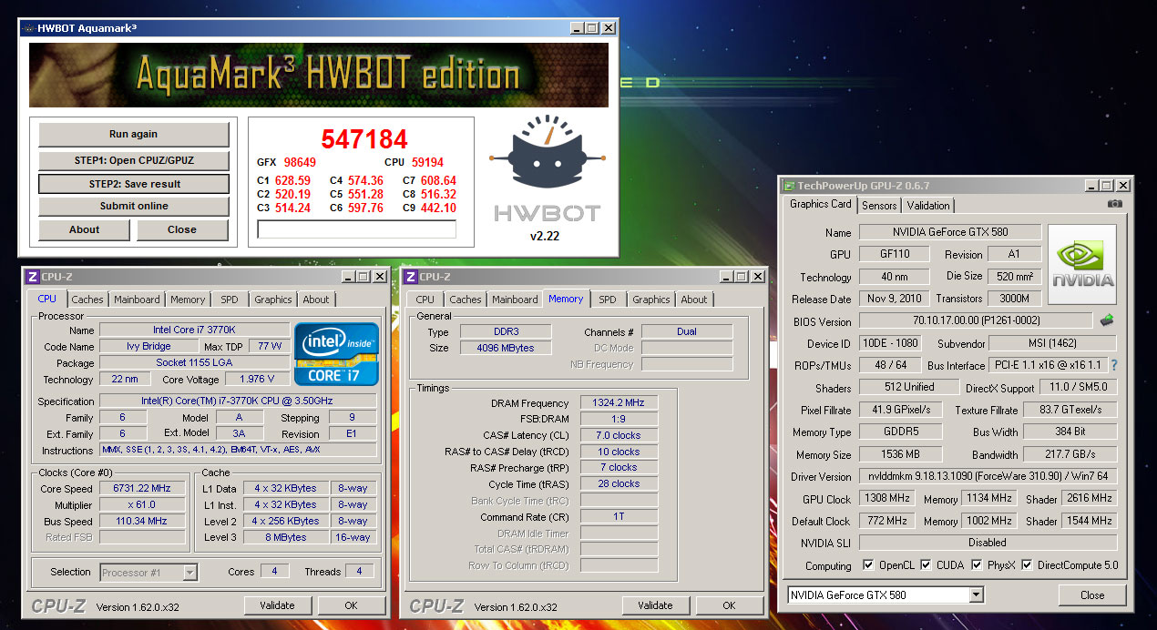Viewport: 1157px width, 630px height.
Task: Click the CPU-Z title bar icon of Memory window
Action: [411, 277]
